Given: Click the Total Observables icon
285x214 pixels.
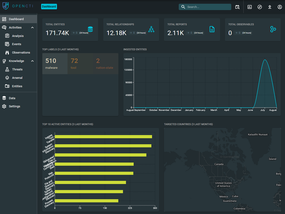Looking at the screenshot, I should pyautogui.click(x=273, y=29).
